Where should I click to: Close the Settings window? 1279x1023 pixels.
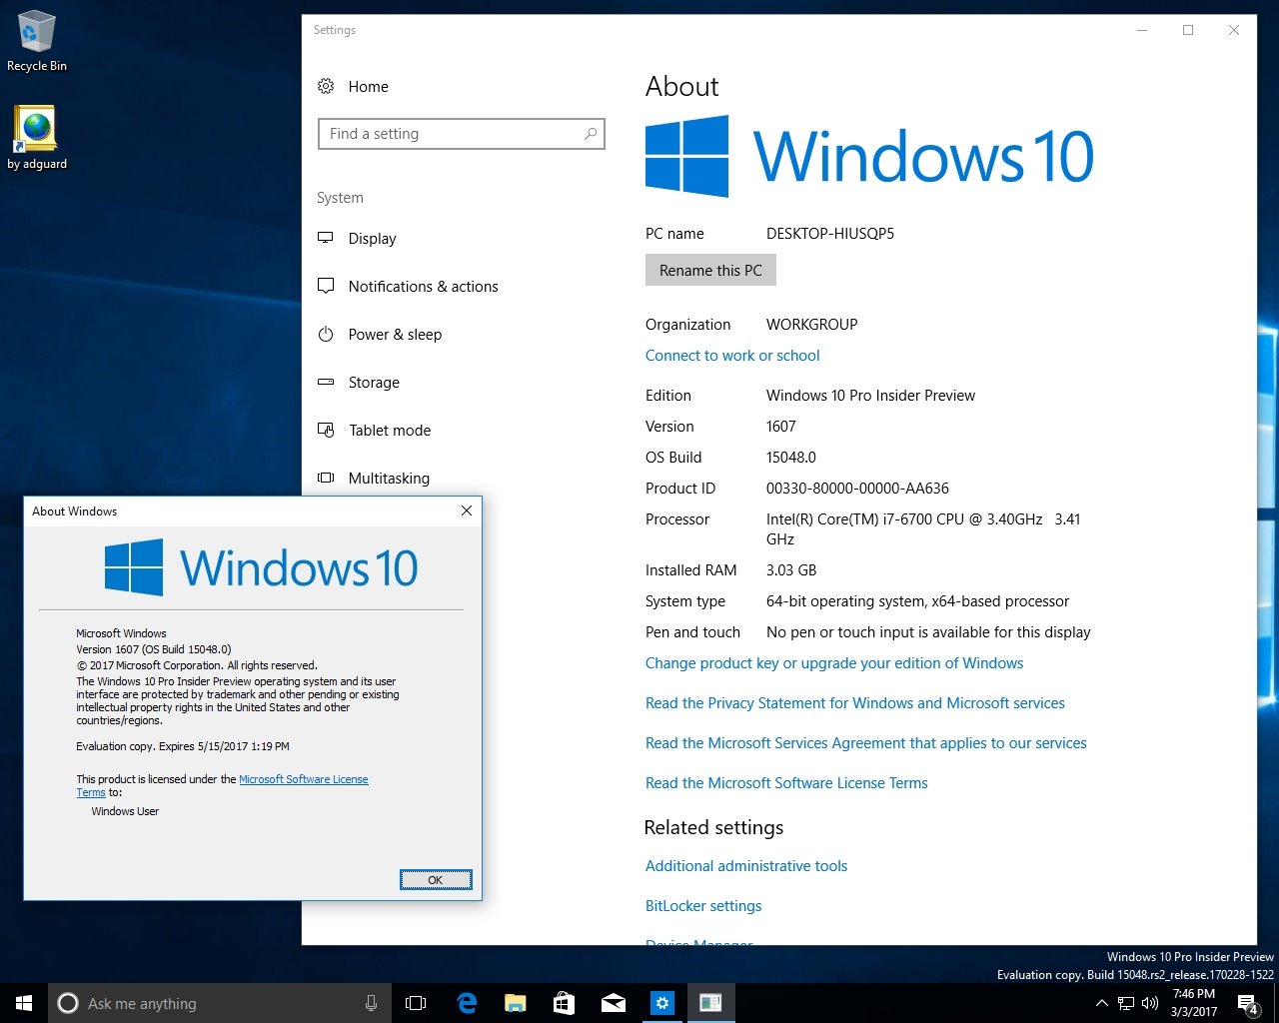point(1234,30)
